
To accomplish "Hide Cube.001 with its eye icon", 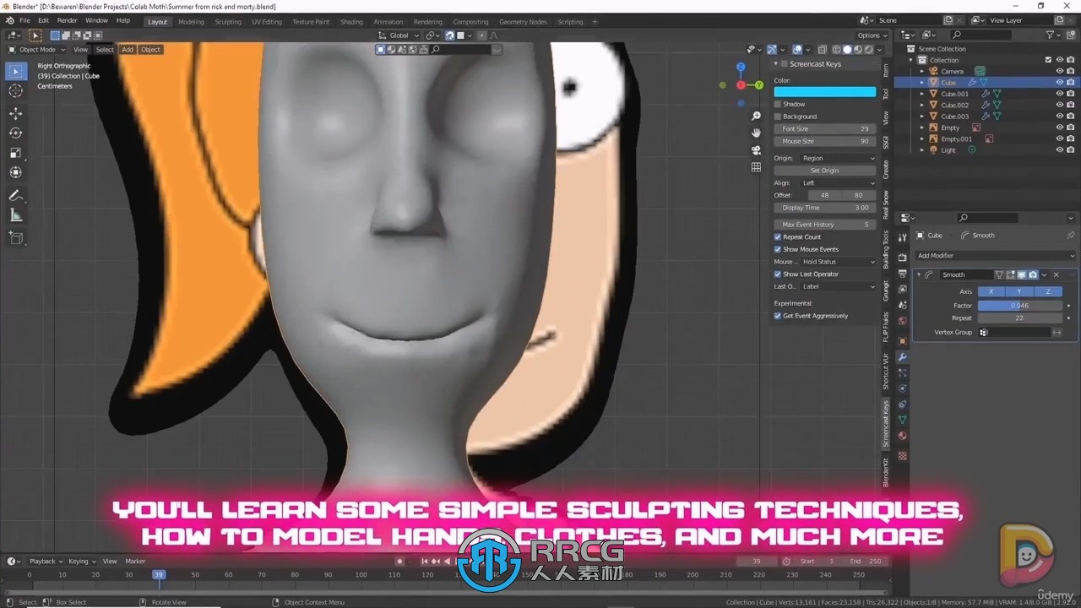I will [1059, 94].
